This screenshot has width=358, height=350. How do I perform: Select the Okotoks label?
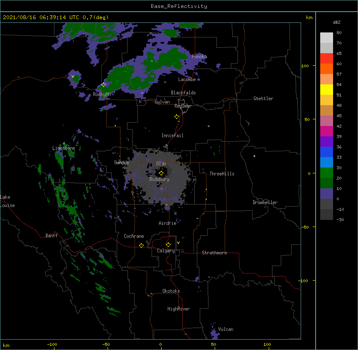point(171,291)
